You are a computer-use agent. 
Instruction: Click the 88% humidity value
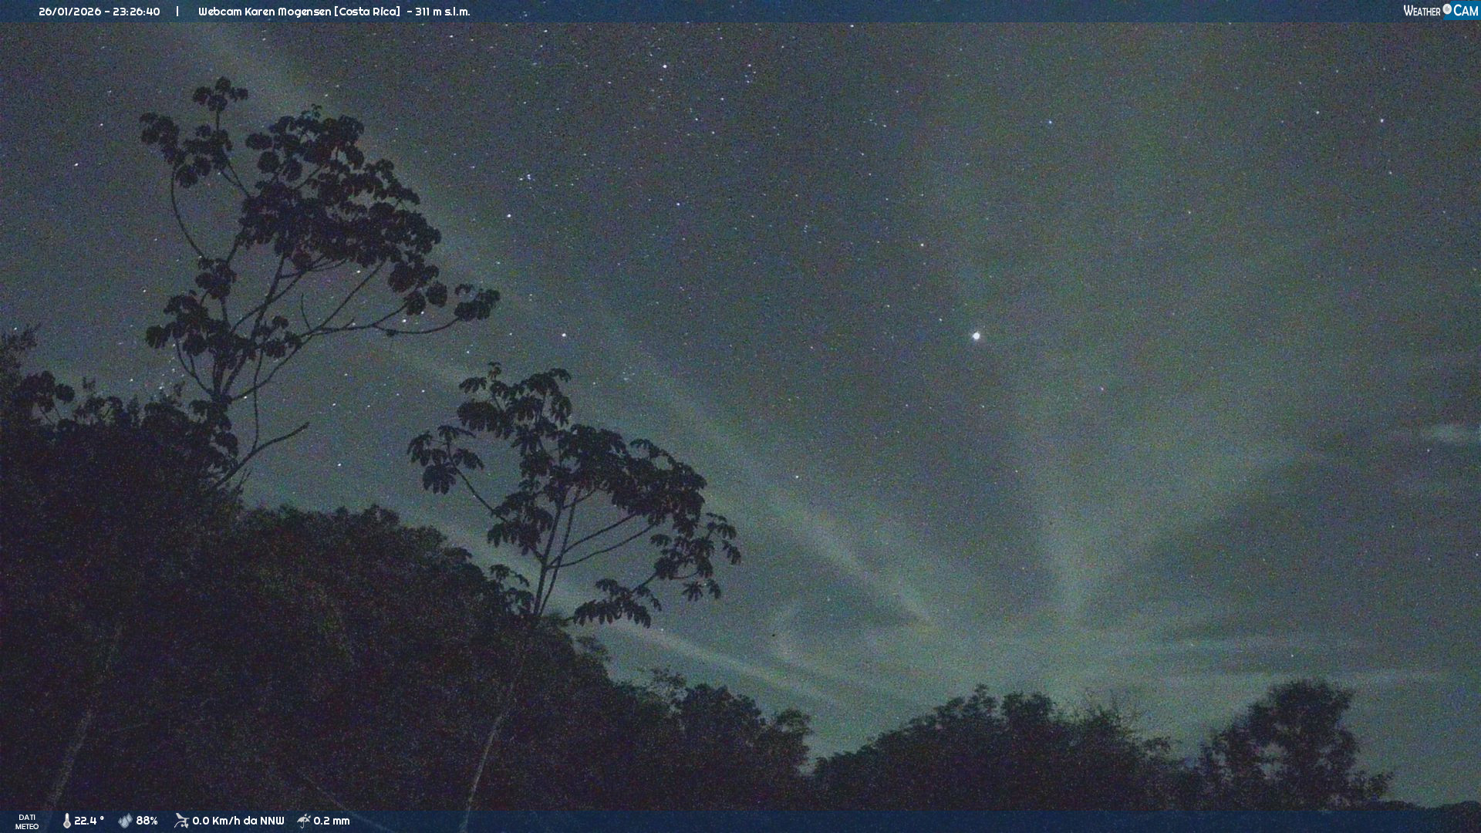[x=147, y=821]
